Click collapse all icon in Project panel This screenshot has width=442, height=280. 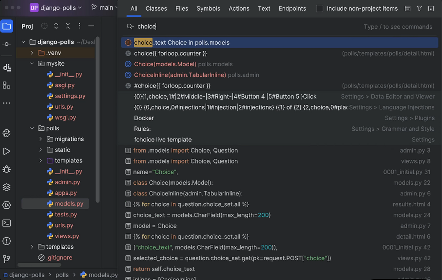click(x=68, y=26)
